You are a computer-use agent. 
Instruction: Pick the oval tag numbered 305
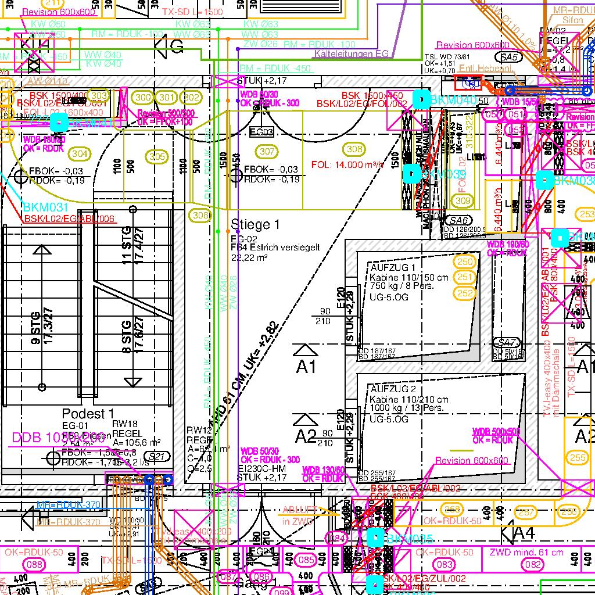157,156
